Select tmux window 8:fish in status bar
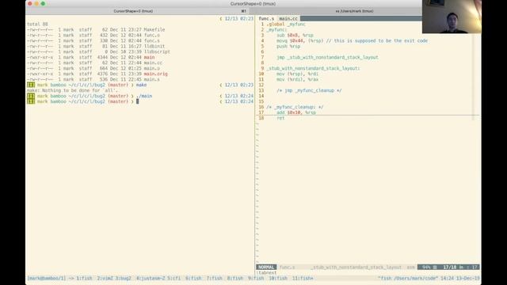 (235, 278)
